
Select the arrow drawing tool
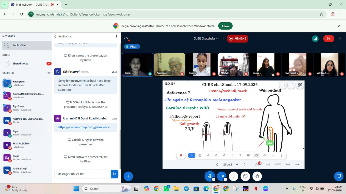point(232,155)
